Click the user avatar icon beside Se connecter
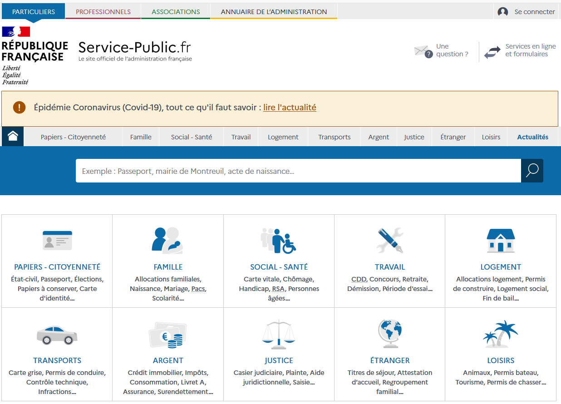 503,12
